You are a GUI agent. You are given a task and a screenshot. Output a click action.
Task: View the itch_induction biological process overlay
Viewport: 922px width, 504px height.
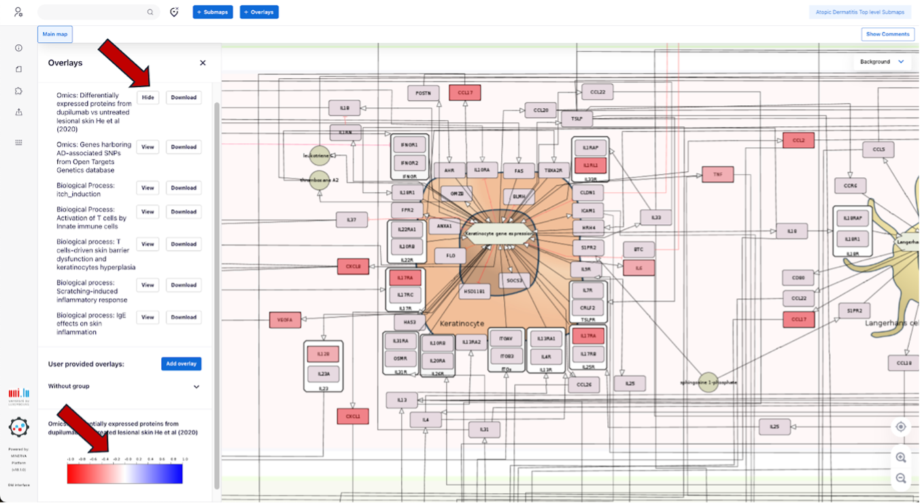click(x=148, y=188)
